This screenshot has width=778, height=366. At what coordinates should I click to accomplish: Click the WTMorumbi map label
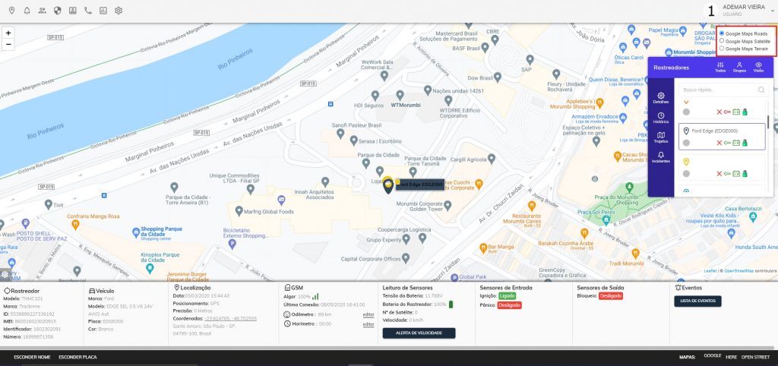coord(406,105)
